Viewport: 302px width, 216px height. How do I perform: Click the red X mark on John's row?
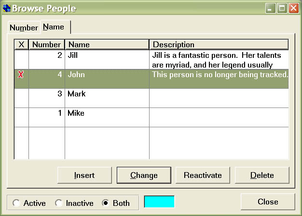tap(21, 75)
